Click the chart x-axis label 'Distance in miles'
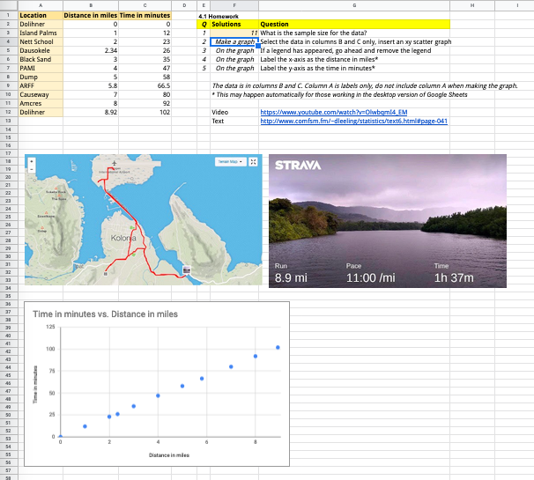Viewport: 534px width, 480px height. click(169, 455)
